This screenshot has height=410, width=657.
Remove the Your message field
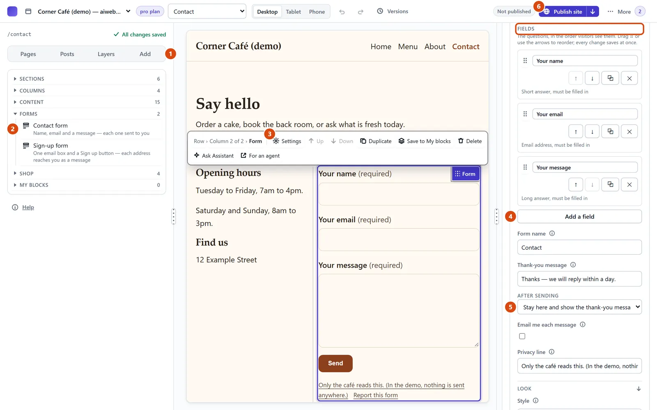(x=629, y=184)
